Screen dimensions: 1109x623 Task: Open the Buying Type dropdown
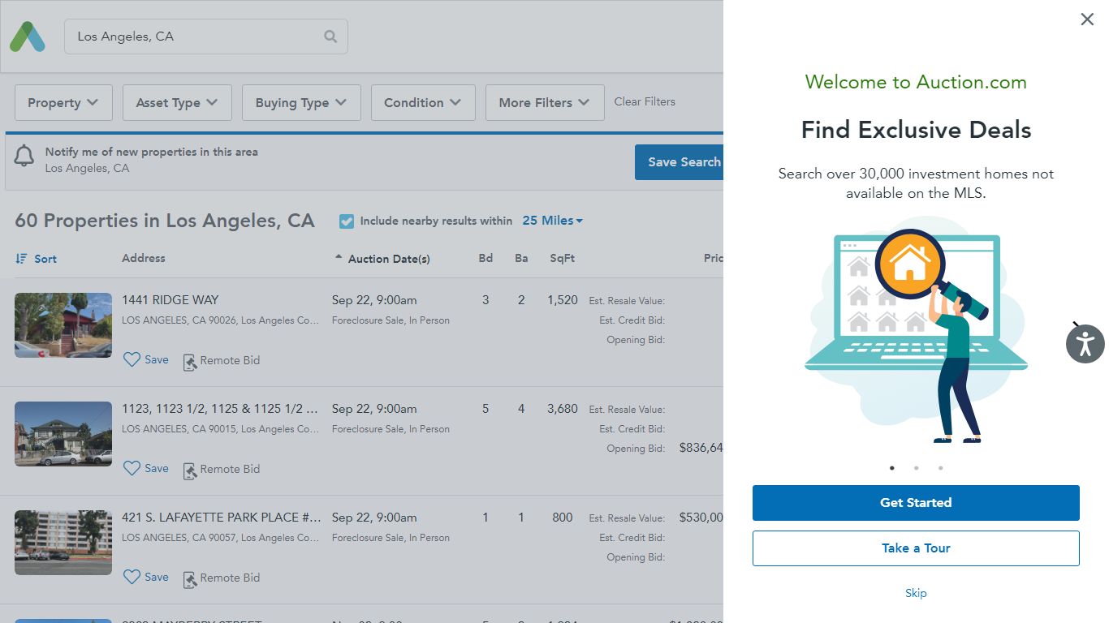[x=301, y=103]
